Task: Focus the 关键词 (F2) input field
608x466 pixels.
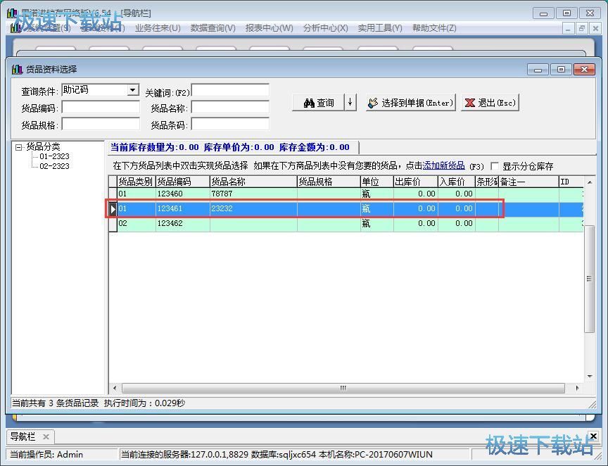Action: tap(230, 90)
